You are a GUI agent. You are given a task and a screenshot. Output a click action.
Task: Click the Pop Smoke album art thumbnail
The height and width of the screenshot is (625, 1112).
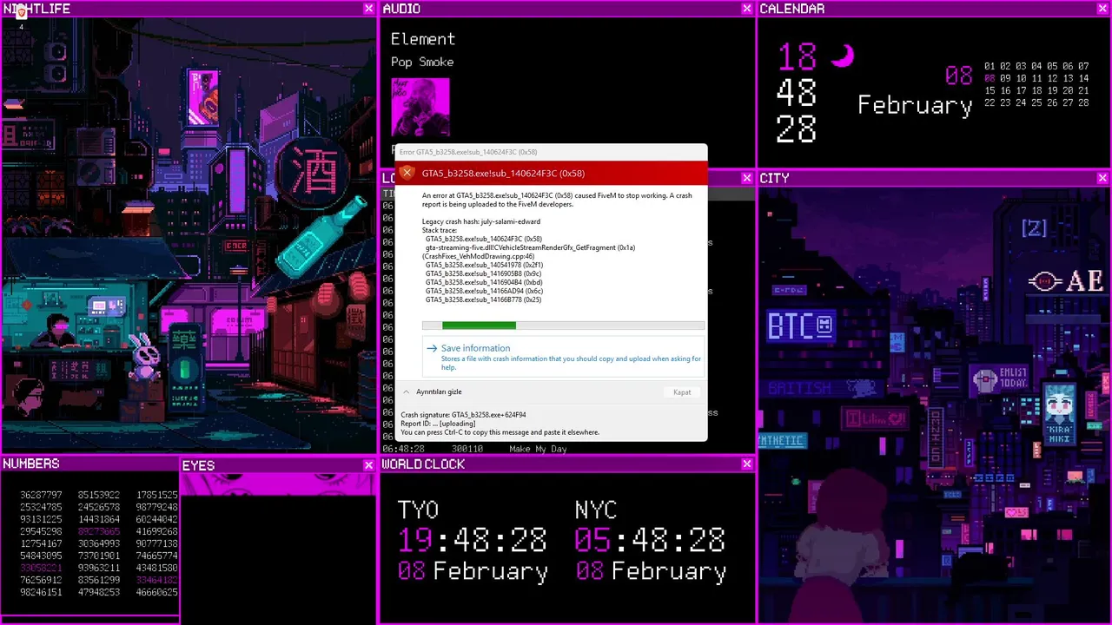420,108
